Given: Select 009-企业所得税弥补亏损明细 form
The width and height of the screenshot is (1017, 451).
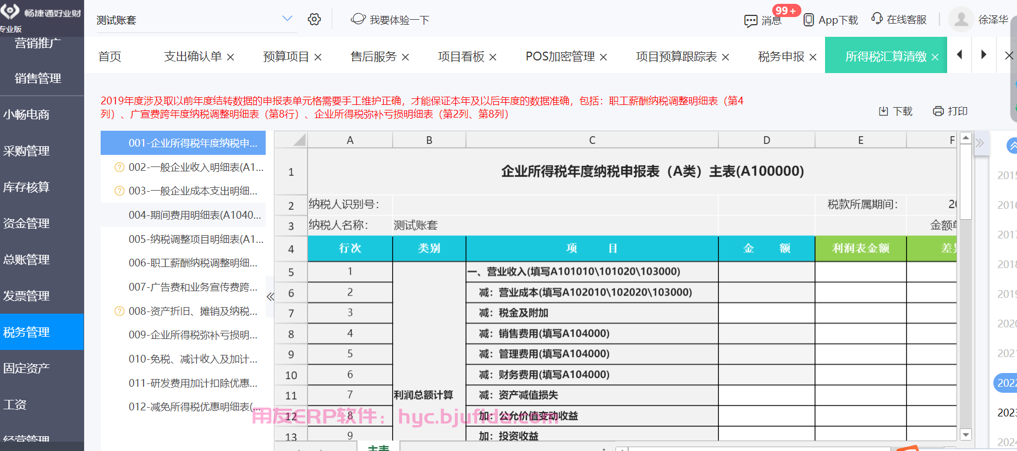Looking at the screenshot, I should tap(183, 335).
